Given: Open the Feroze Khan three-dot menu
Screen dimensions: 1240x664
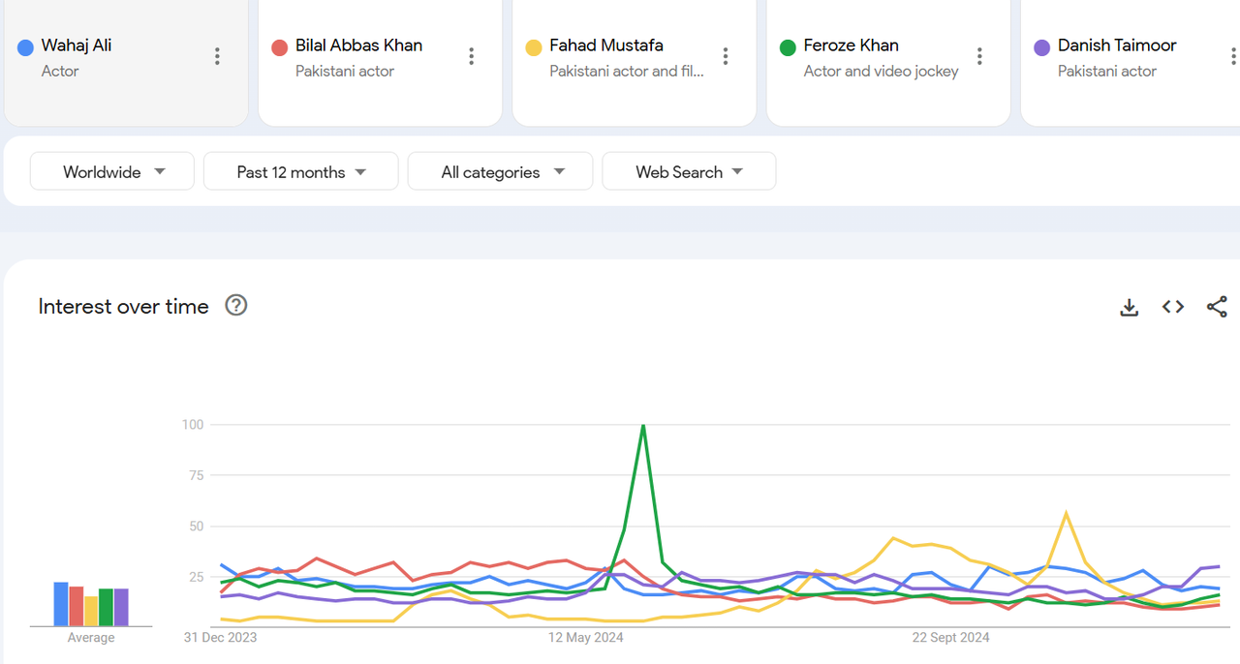Looking at the screenshot, I should tap(979, 56).
